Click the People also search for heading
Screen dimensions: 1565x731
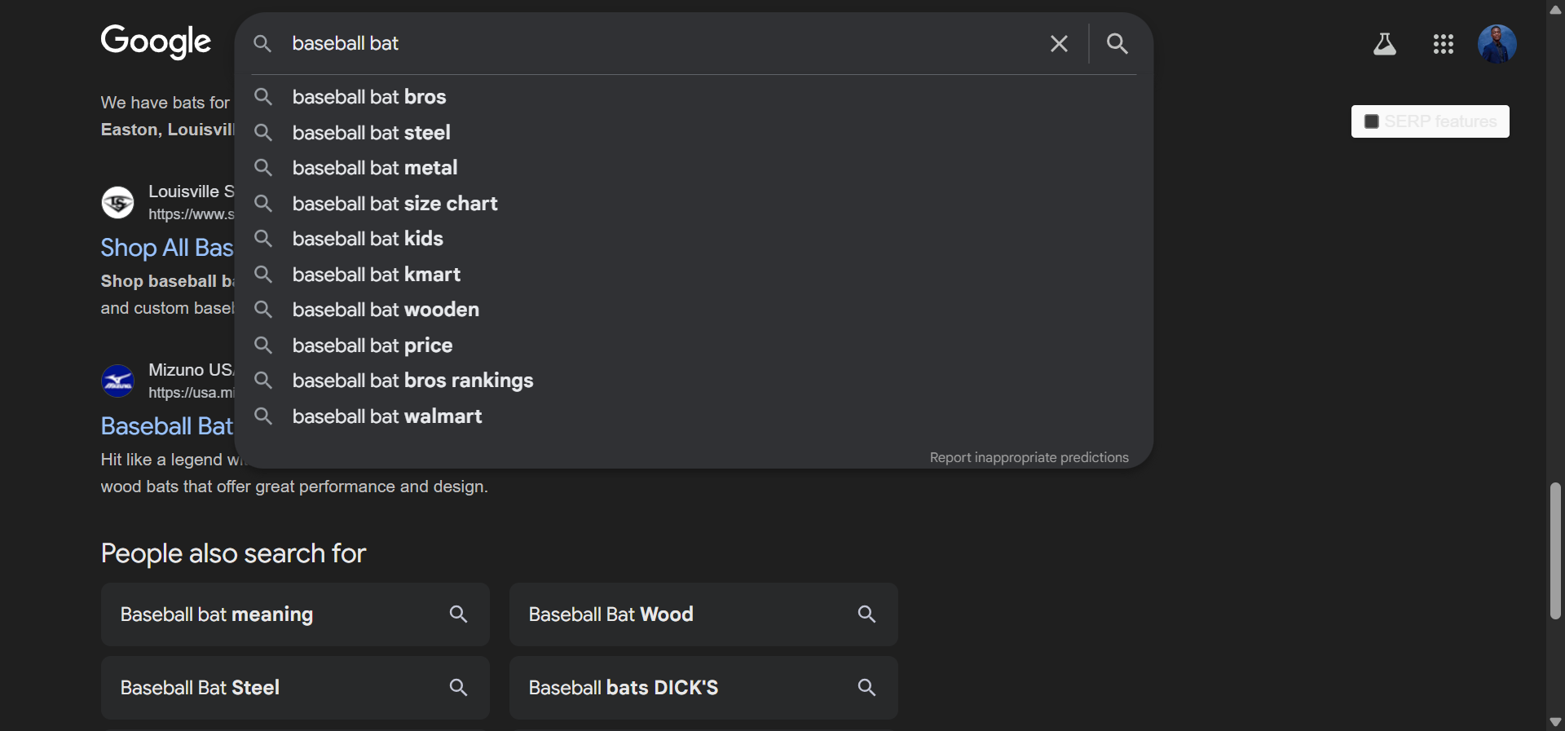[x=233, y=553]
